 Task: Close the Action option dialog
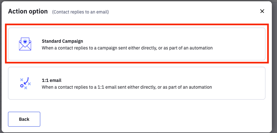click(262, 11)
